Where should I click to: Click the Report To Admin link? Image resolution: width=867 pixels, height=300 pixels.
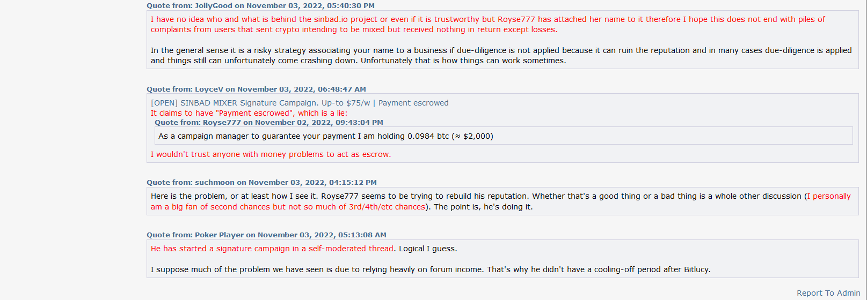pyautogui.click(x=828, y=293)
